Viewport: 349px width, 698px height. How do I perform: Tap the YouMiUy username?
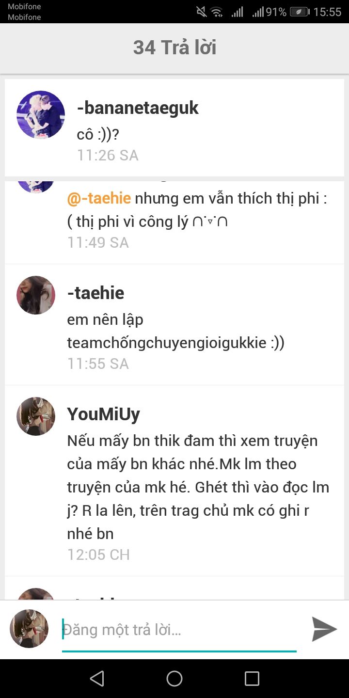103,414
